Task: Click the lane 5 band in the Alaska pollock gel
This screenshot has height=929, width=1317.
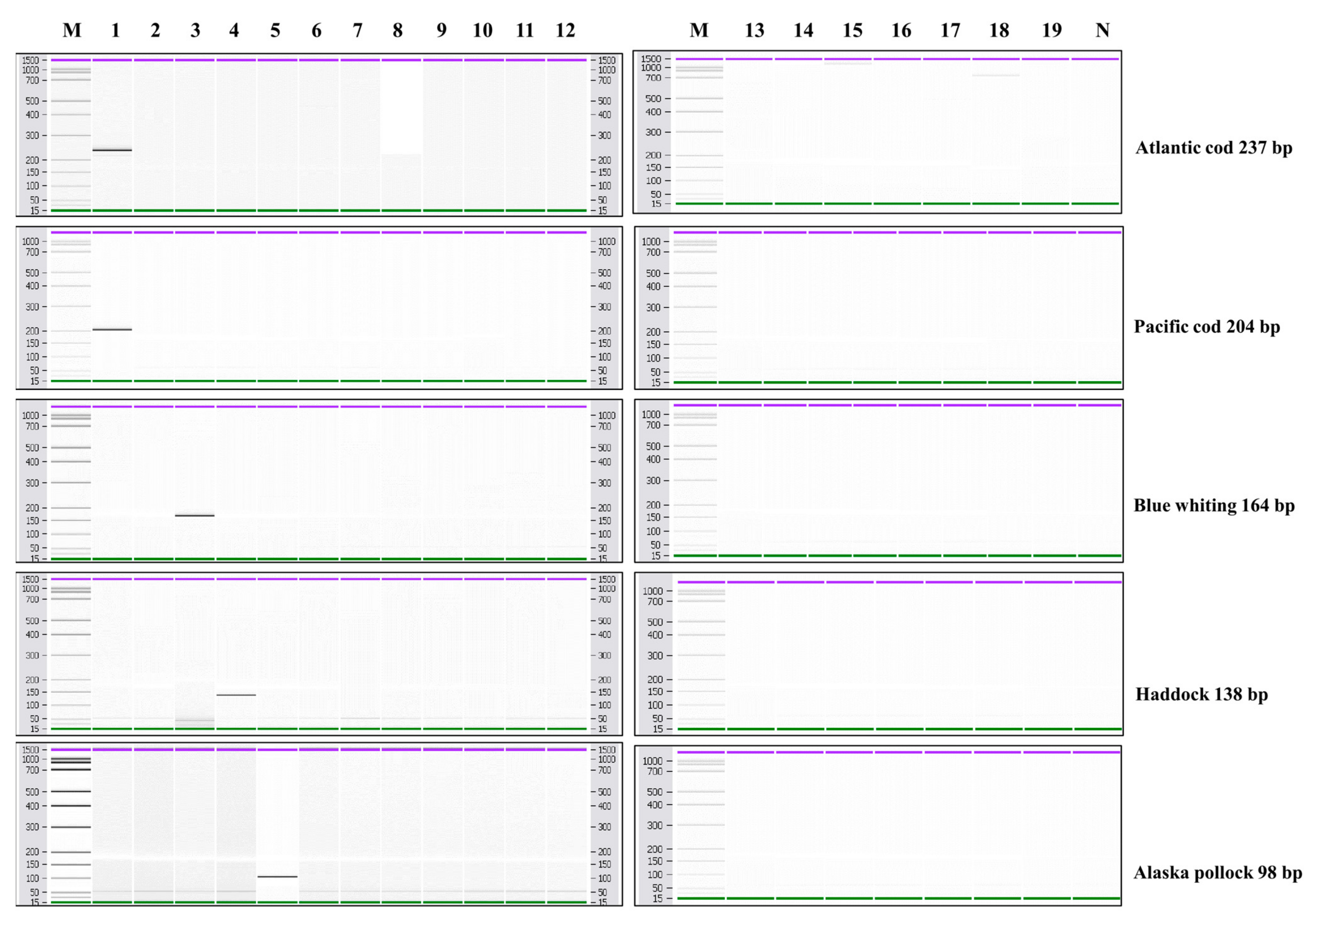Action: point(277,876)
